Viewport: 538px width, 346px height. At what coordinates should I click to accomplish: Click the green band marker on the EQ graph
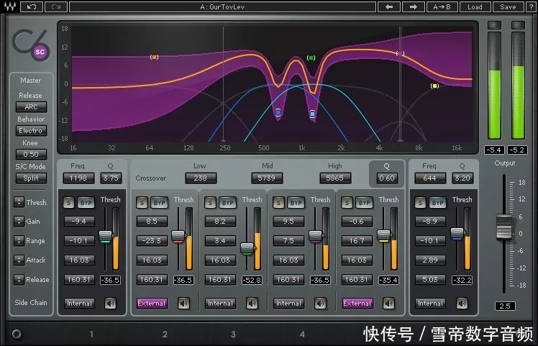311,58
